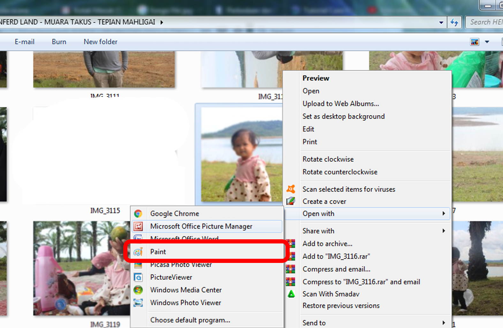The height and width of the screenshot is (328, 503).
Task: Click the WinRAR icon beside Add to archive
Action: click(x=291, y=243)
